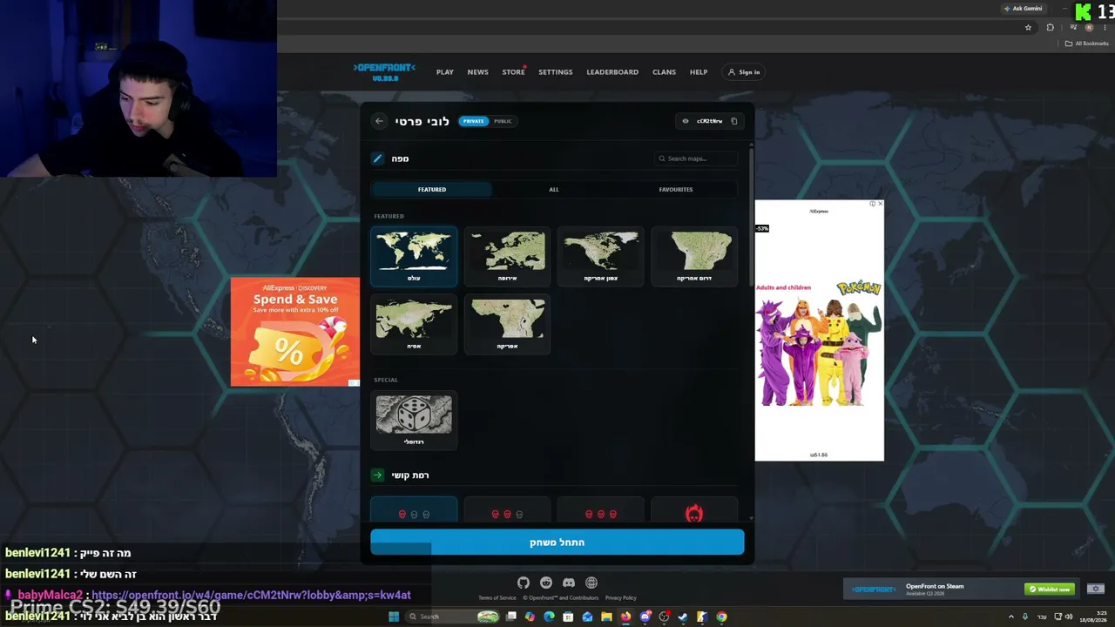Switch the lobby to Private

tap(473, 121)
